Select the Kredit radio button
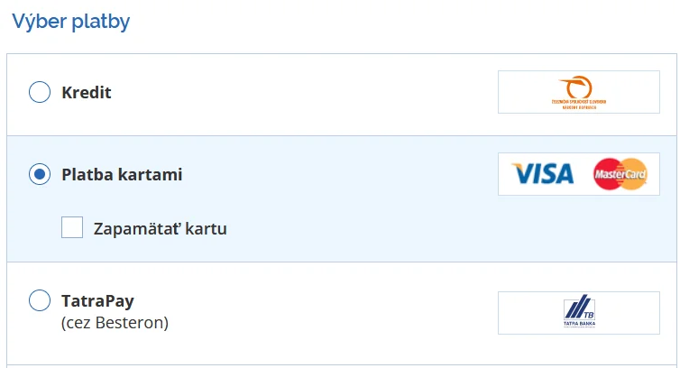This screenshot has width=680, height=368. [40, 92]
